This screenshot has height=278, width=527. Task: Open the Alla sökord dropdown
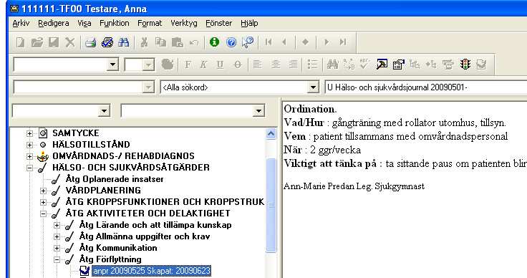(313, 87)
